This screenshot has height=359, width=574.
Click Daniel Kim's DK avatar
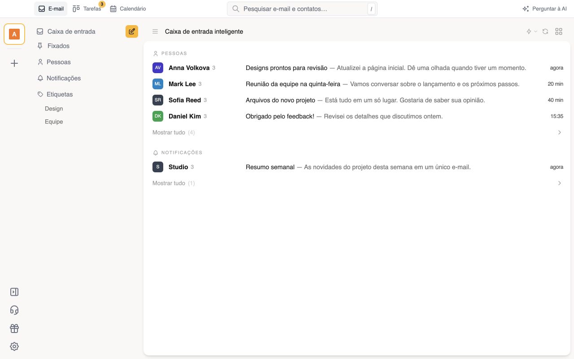[158, 116]
